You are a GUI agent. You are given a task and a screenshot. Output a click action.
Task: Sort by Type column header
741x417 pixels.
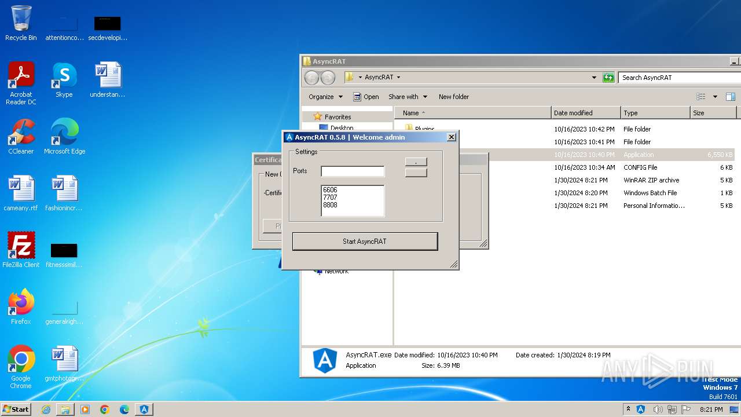coord(655,113)
